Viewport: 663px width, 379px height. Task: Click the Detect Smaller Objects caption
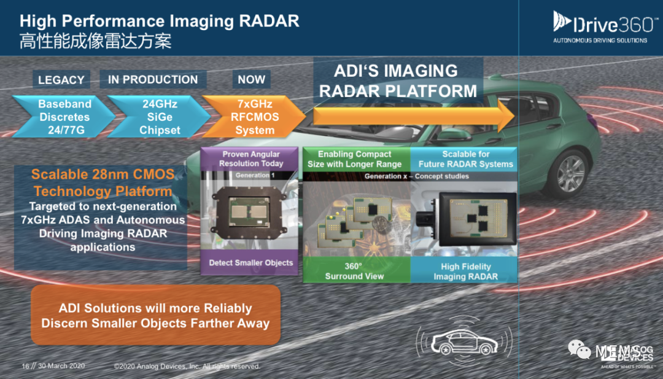tap(250, 263)
